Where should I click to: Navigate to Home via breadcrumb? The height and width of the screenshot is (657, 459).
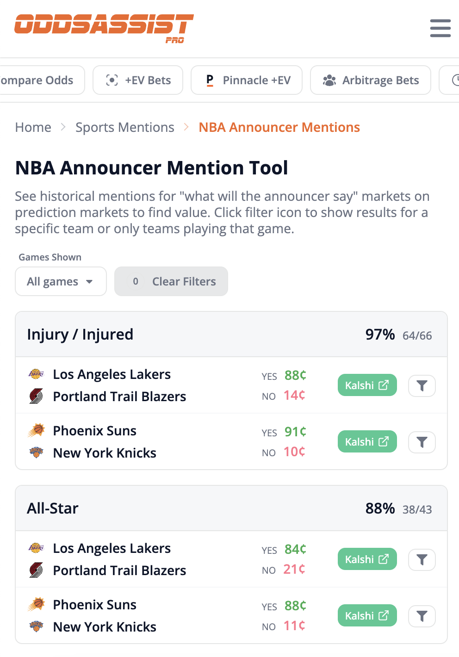point(33,127)
